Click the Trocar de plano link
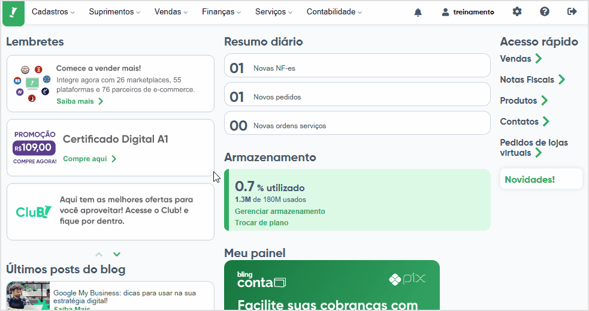 (x=261, y=223)
